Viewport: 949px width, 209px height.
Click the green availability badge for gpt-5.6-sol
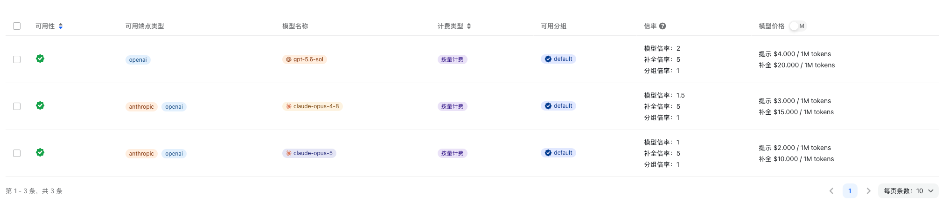[x=40, y=59]
